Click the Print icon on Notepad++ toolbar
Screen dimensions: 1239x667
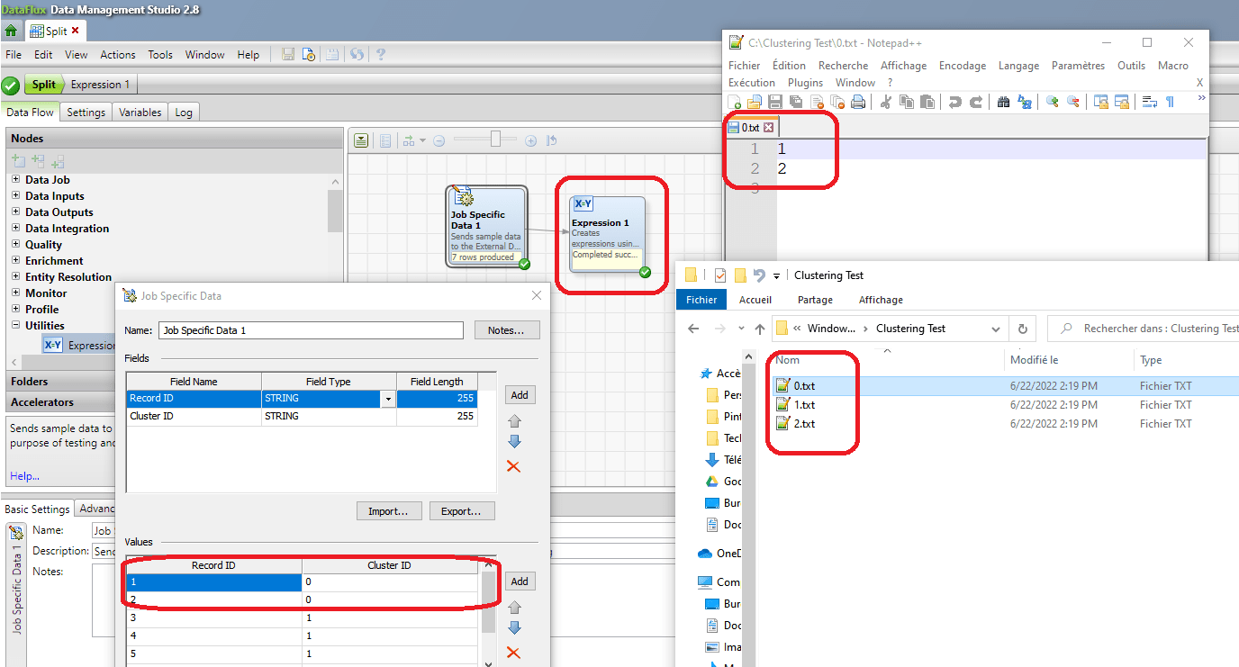pos(858,102)
